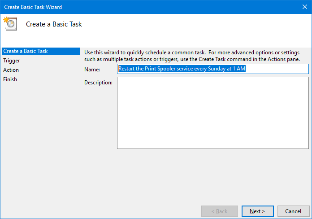The image size is (312, 219).
Task: Click the words Print Spooler in name
Action: tap(157, 69)
